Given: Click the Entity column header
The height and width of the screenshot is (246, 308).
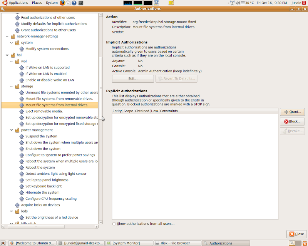Looking at the screenshot, I should click(x=117, y=111).
